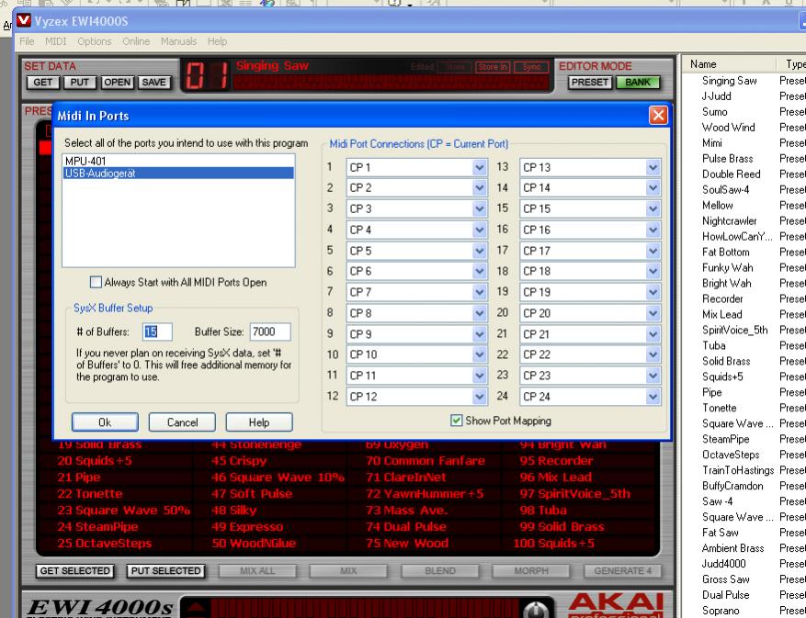The width and height of the screenshot is (806, 618).
Task: Click Cancel in the Midi In Ports dialog
Action: tap(182, 422)
